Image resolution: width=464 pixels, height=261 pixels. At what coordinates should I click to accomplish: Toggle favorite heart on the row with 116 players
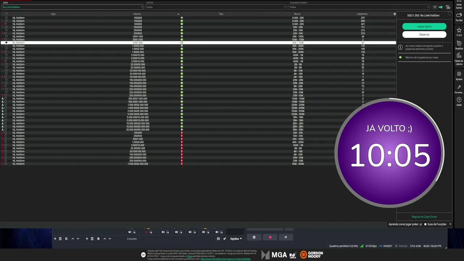6,46
